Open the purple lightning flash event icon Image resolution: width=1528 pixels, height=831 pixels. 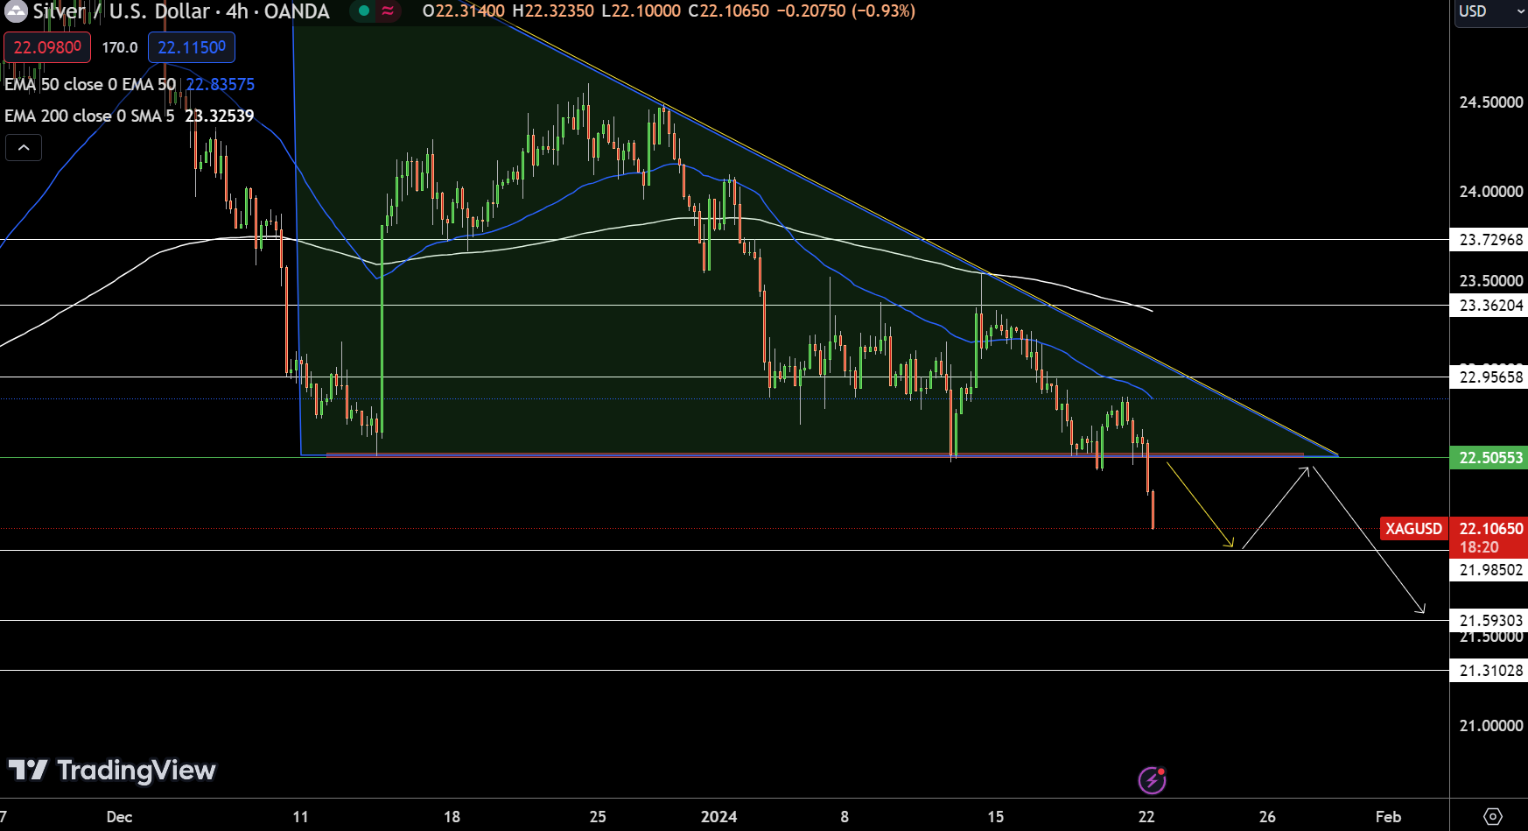[1152, 779]
